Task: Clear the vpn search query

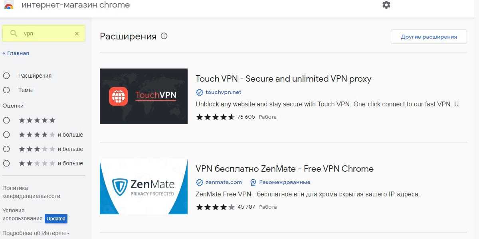Action: pos(77,34)
